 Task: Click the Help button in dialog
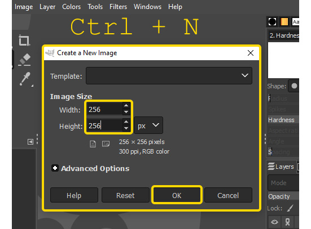click(x=74, y=195)
